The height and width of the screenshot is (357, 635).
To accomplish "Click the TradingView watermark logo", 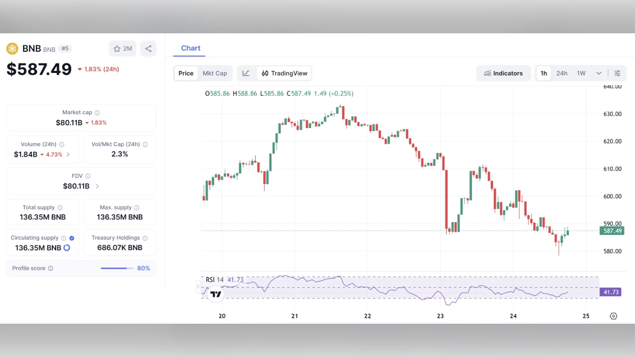I will coord(214,294).
